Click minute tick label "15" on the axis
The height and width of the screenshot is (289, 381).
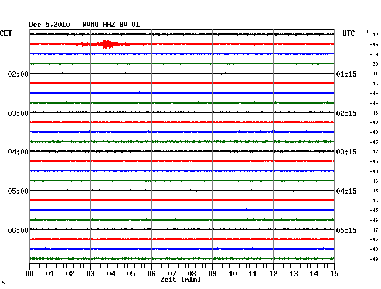pyautogui.click(x=334, y=274)
